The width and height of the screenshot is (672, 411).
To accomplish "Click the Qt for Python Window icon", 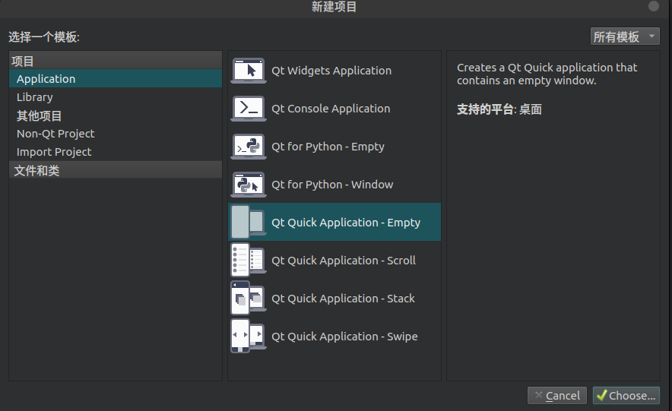I will tap(249, 185).
